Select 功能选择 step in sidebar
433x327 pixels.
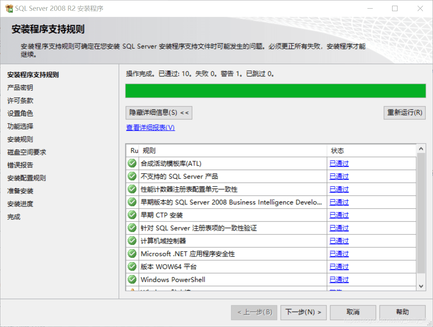[x=20, y=127]
